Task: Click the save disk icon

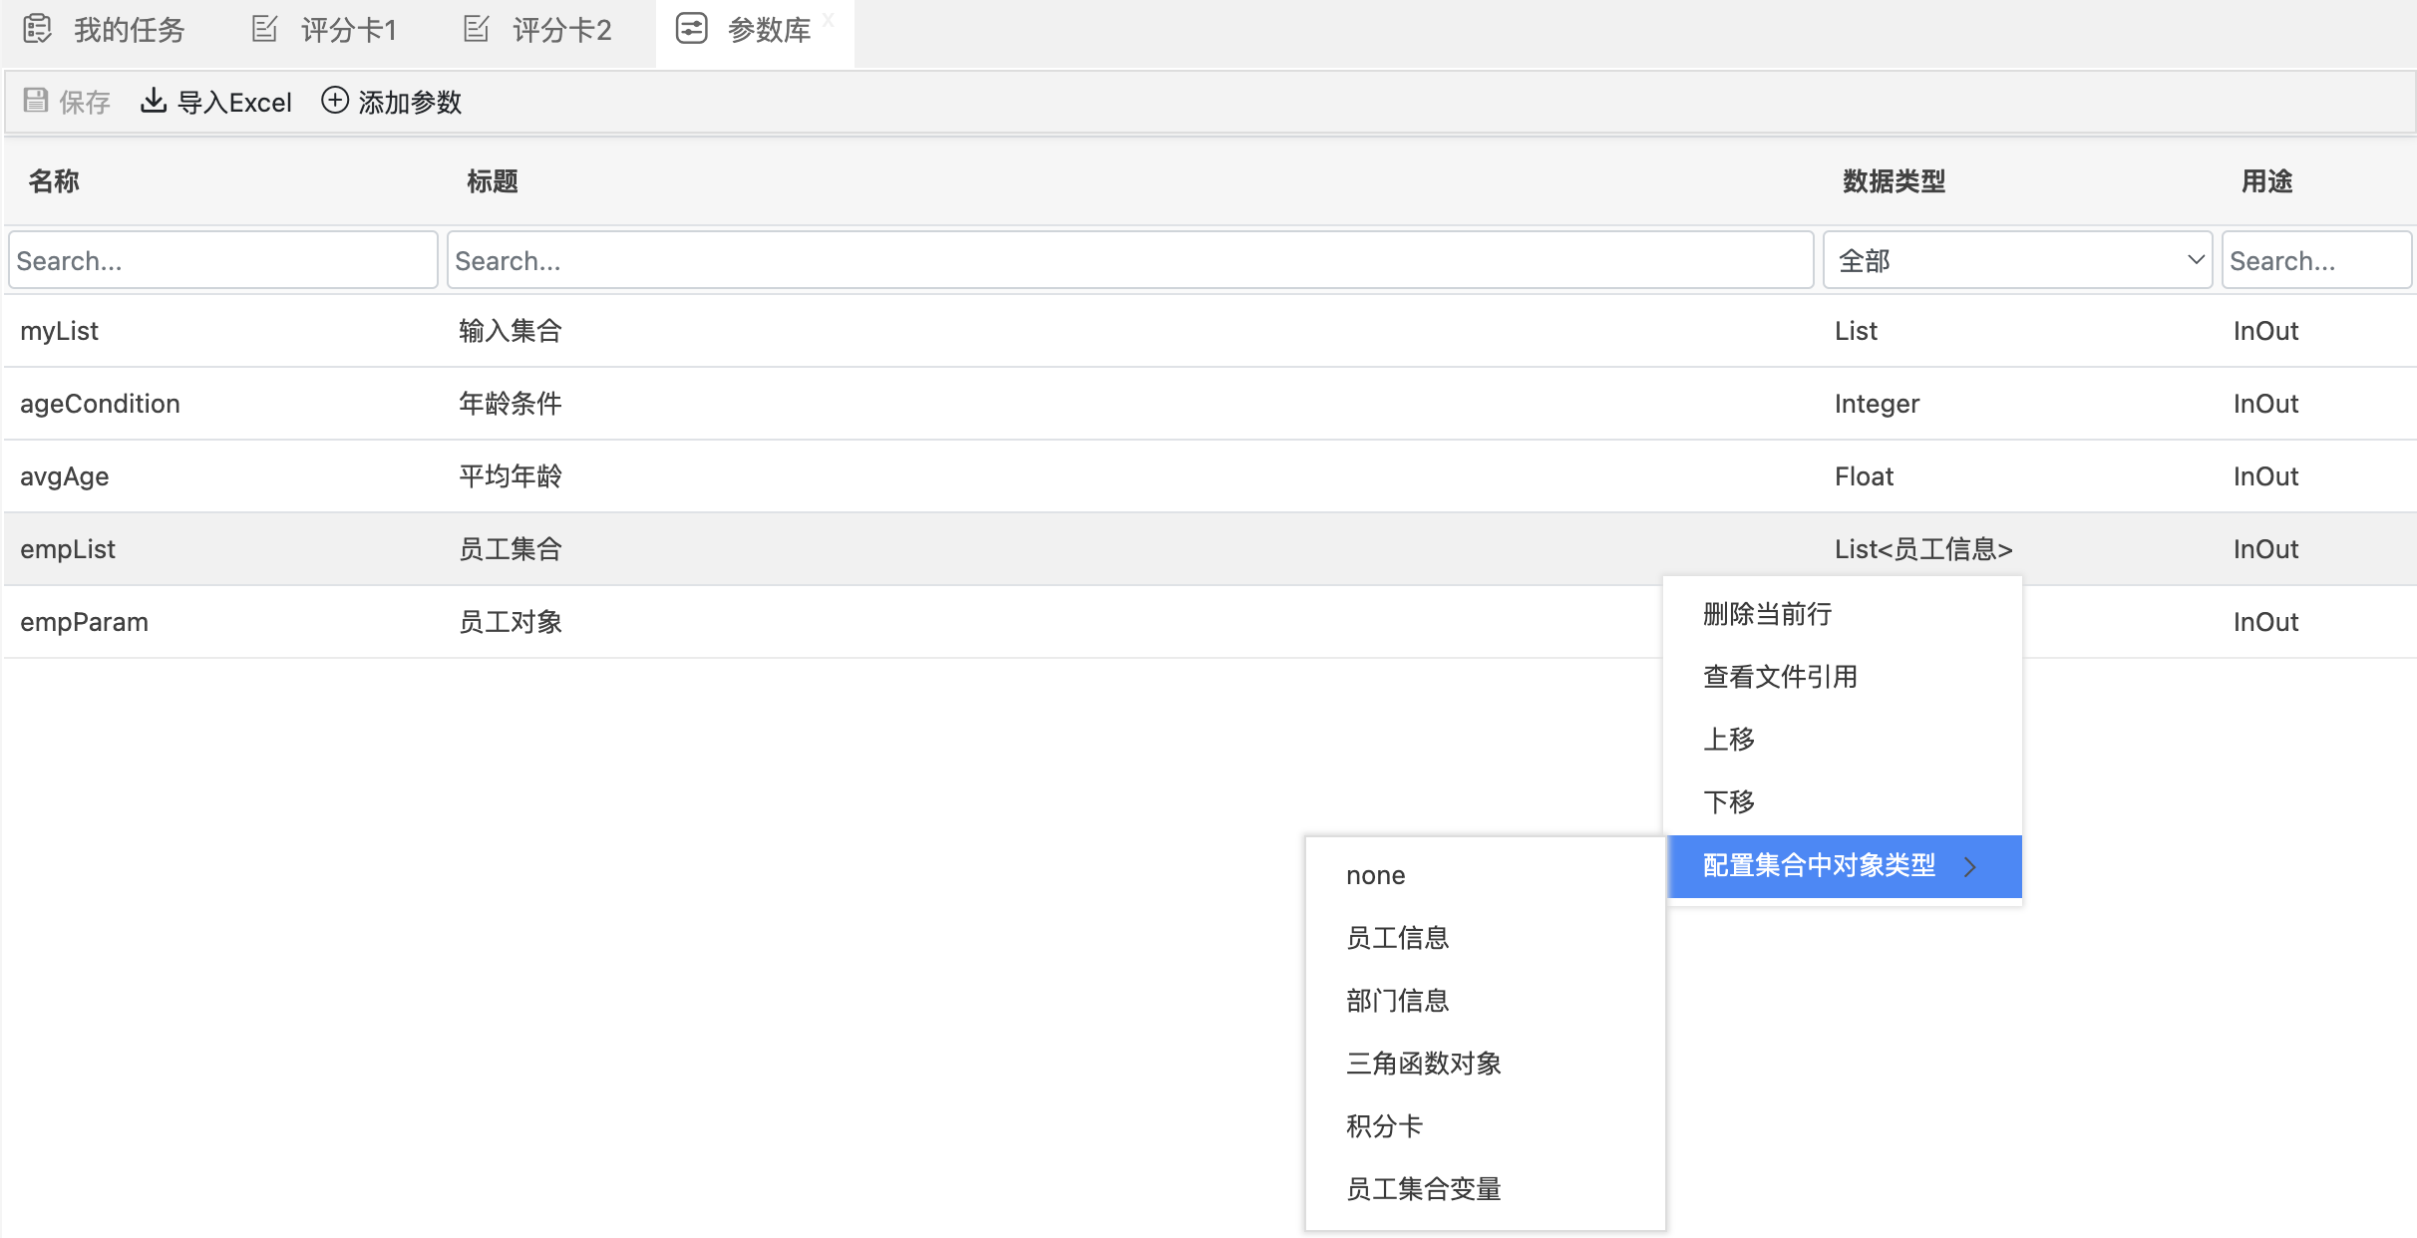Action: [36, 101]
